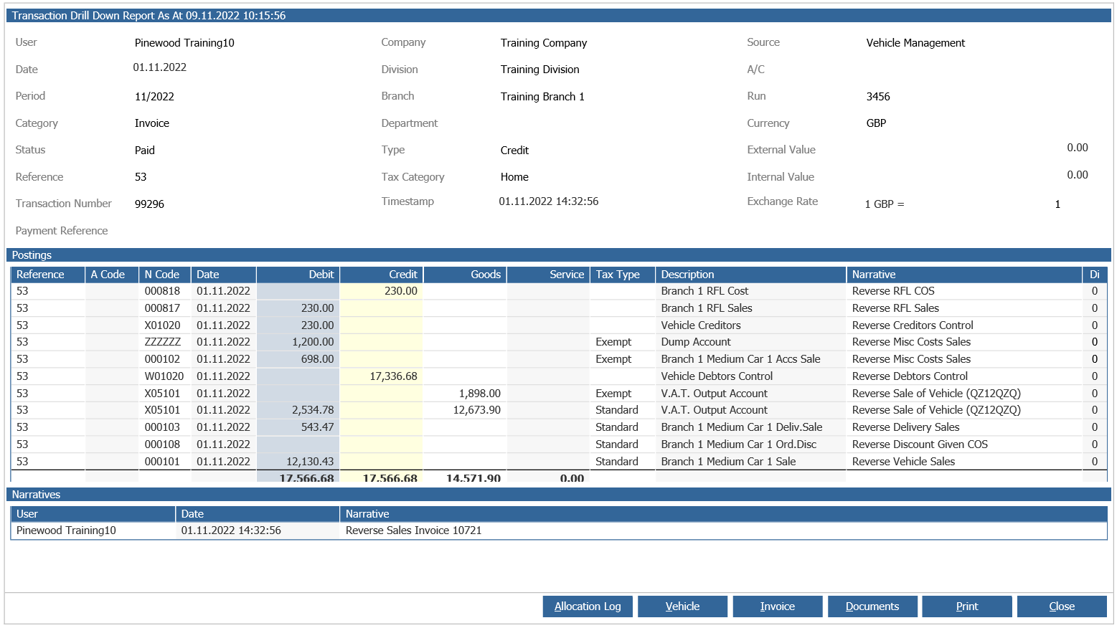Screen dimensions: 1117x628
Task: Select Branch 1 Medium Car 1 Deliv.Sale
Action: pyautogui.click(x=742, y=427)
